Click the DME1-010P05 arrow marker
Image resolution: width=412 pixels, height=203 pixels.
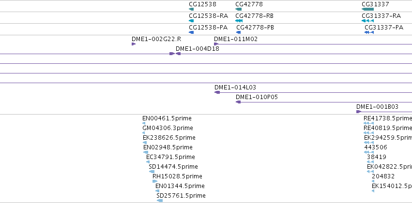238,102
